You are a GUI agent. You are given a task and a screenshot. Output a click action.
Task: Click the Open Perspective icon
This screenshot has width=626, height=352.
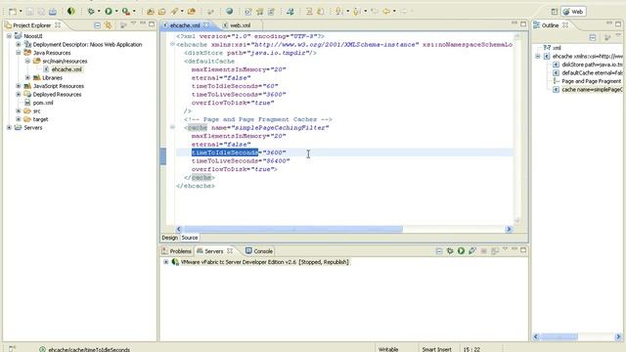[555, 12]
